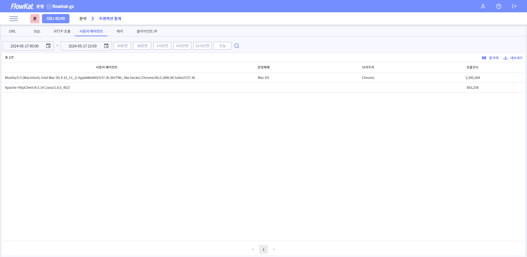The height and width of the screenshot is (257, 527).
Task: Open the HTTP 호출 tab
Action: pos(62,31)
